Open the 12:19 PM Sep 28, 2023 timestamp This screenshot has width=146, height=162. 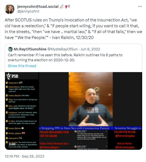pos(24,156)
